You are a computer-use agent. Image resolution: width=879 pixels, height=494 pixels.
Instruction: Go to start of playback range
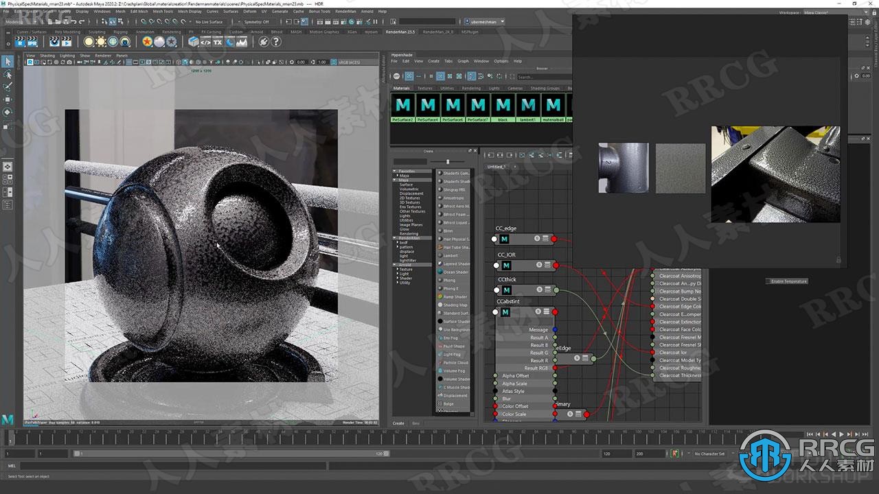tap(810, 434)
